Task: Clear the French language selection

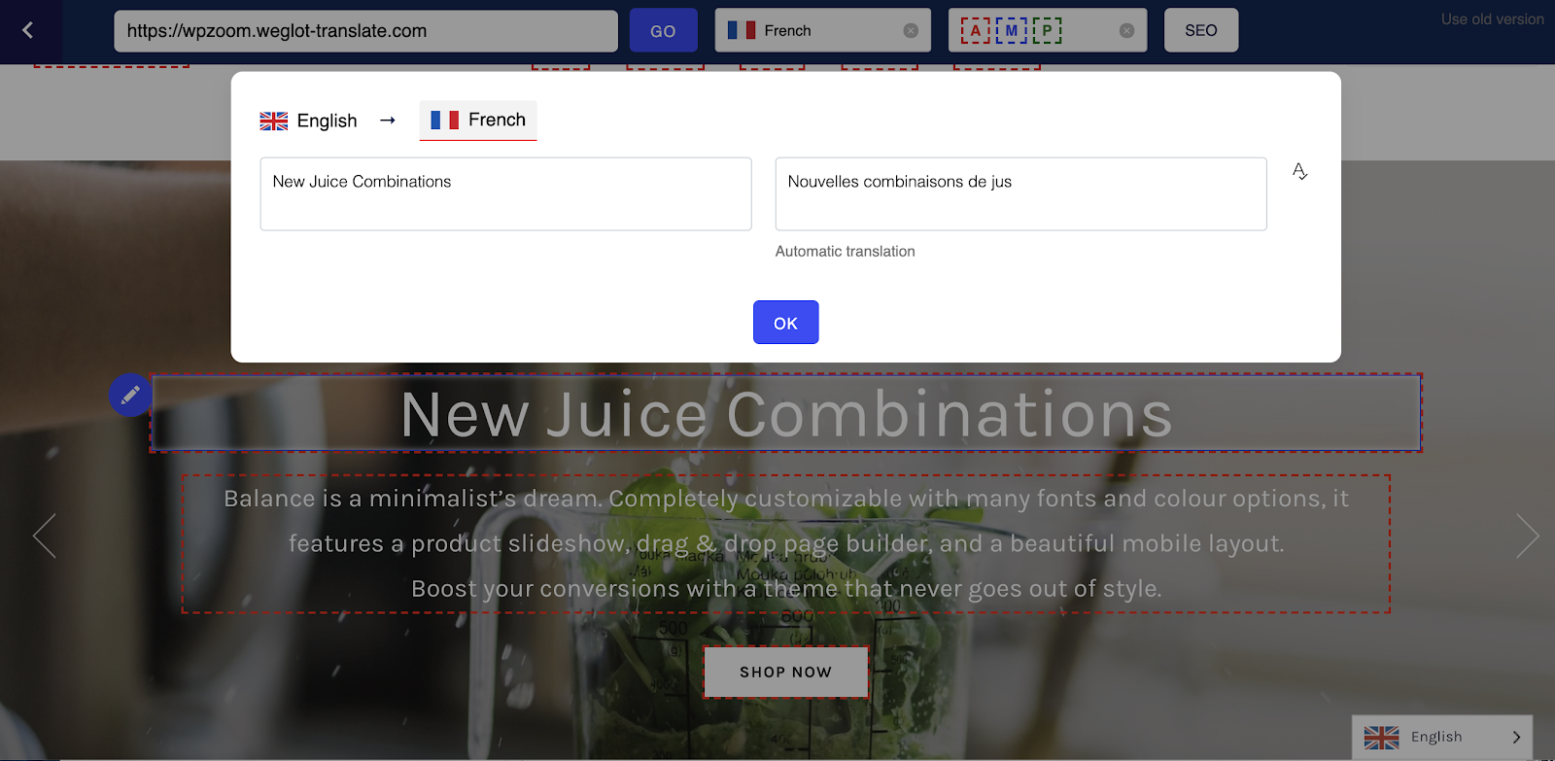Action: (911, 30)
